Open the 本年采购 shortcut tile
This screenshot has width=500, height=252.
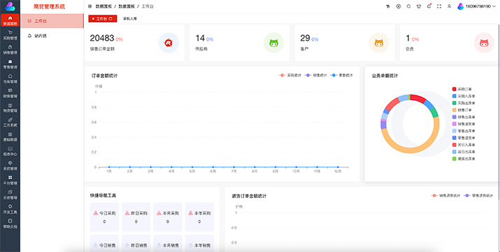199,217
